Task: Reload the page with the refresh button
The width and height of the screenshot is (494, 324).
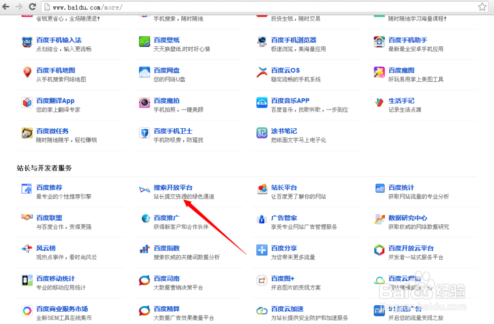Action: click(32, 6)
